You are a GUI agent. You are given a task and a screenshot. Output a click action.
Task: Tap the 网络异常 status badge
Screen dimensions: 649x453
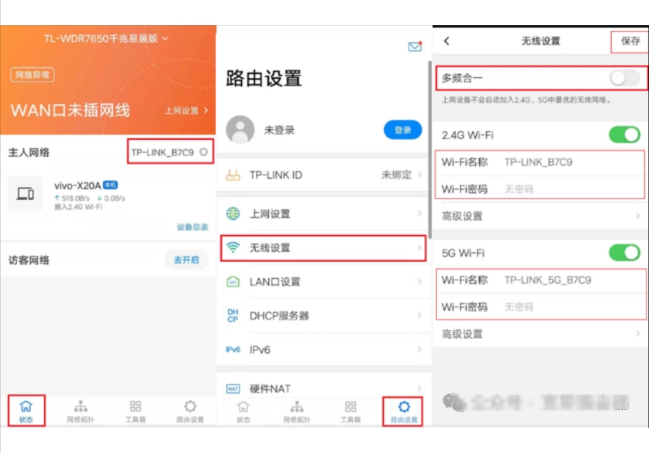click(32, 75)
